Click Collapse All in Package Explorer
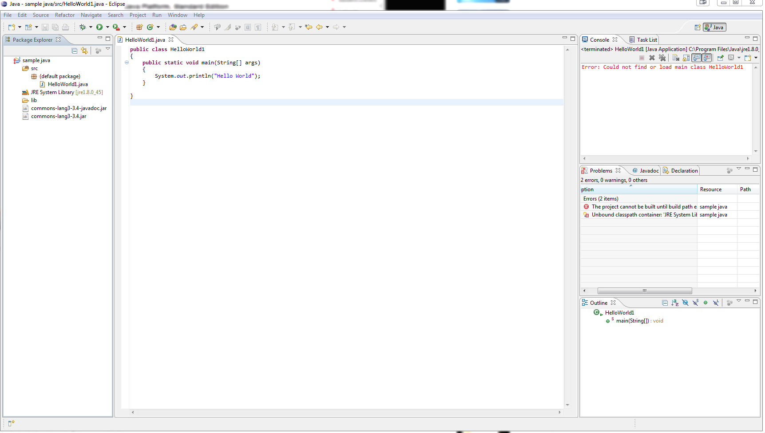This screenshot has width=765, height=433. pyautogui.click(x=75, y=51)
